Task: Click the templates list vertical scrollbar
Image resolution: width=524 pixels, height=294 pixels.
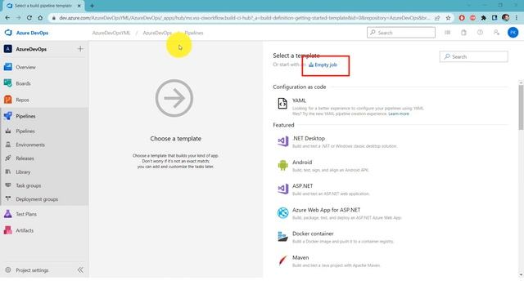Action: (x=521, y=107)
